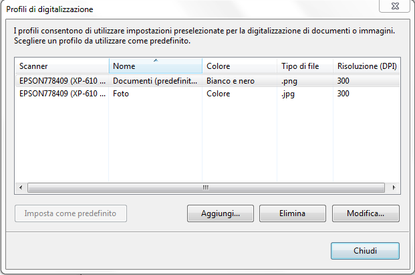Click the sort arrow above Nome

pyautogui.click(x=156, y=60)
